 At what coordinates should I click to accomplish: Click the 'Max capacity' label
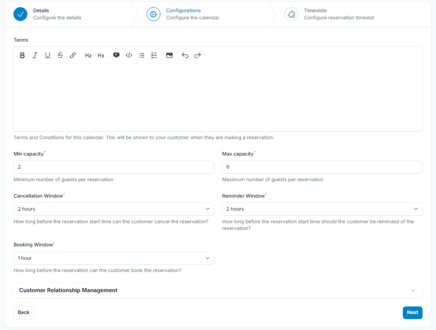coord(238,154)
